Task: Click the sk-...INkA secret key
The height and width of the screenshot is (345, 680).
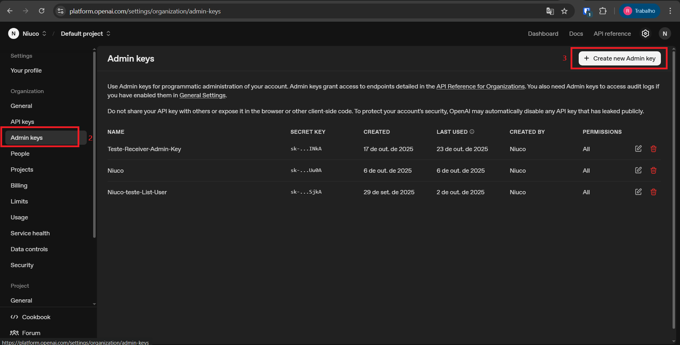Action: 306,149
